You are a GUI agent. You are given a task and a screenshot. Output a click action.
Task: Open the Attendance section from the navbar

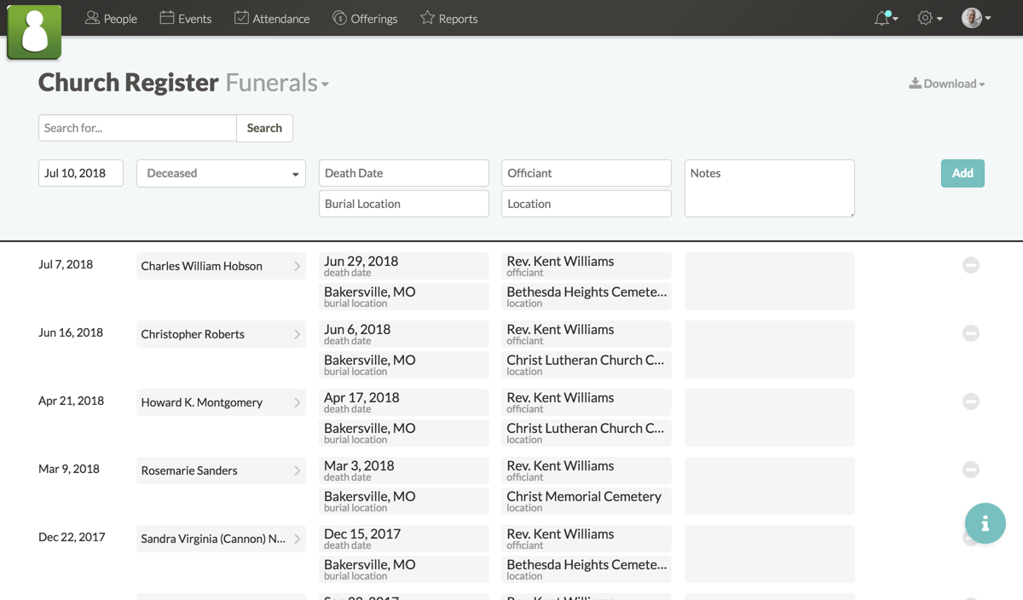click(272, 17)
